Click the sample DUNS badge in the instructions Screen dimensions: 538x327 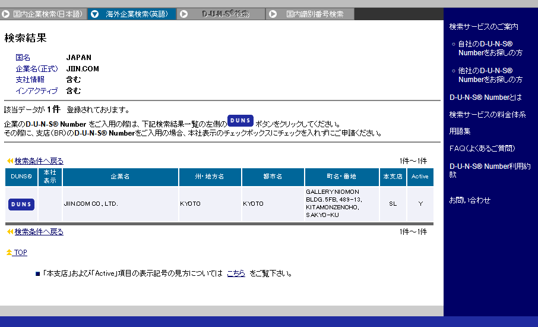(240, 121)
